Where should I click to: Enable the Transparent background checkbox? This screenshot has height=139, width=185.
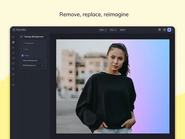tap(22, 43)
